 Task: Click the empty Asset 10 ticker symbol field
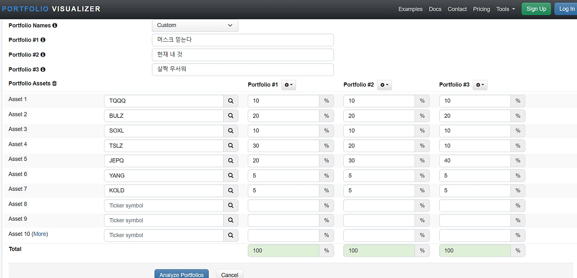164,236
